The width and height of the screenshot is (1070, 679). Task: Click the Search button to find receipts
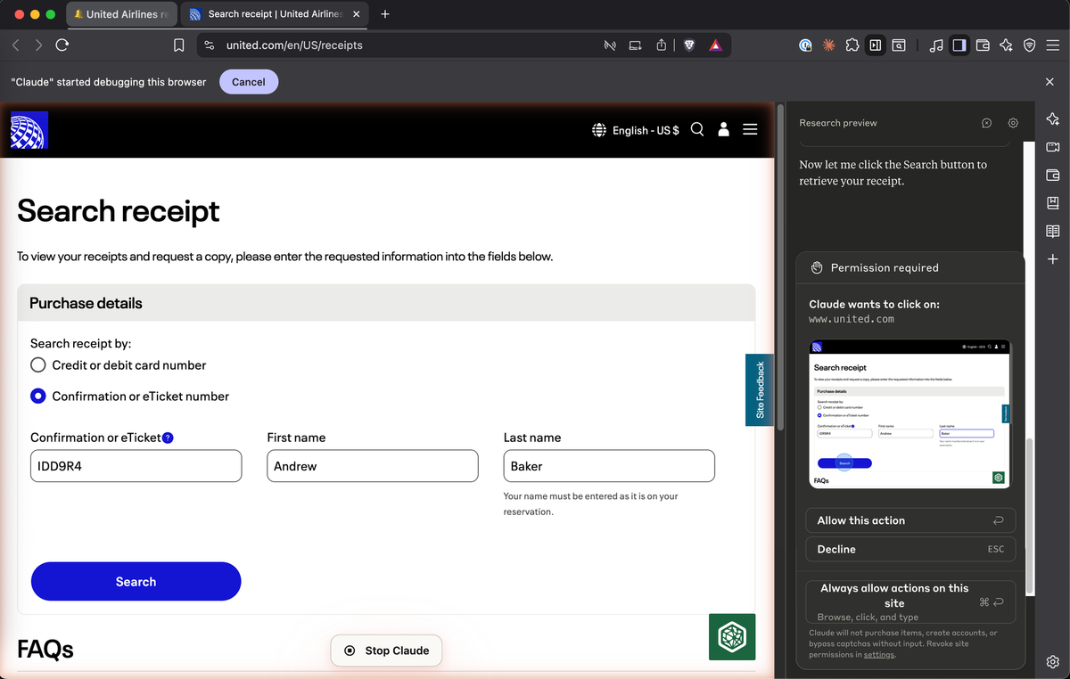(136, 581)
